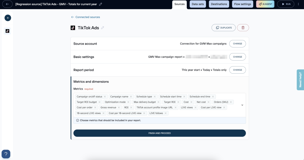Open the Flow settings tab
Viewport: 304px width, 160px height.
coord(243,4)
